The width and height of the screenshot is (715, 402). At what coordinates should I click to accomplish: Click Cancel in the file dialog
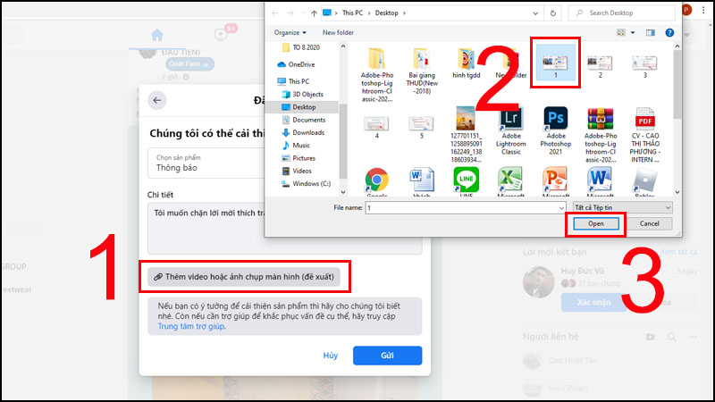click(649, 224)
